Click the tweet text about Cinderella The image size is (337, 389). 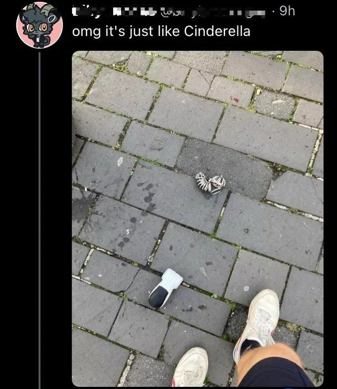click(161, 32)
